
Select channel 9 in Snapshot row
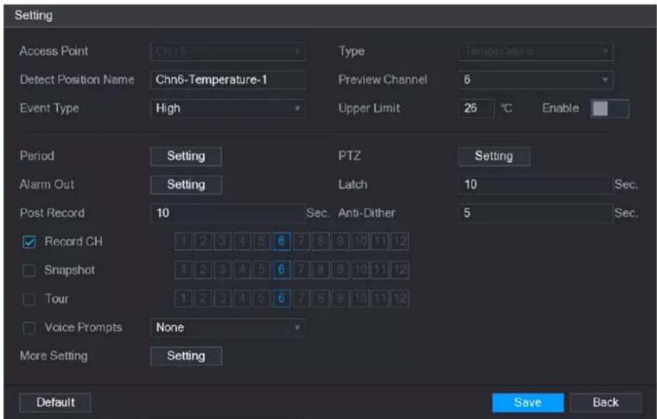click(x=340, y=270)
